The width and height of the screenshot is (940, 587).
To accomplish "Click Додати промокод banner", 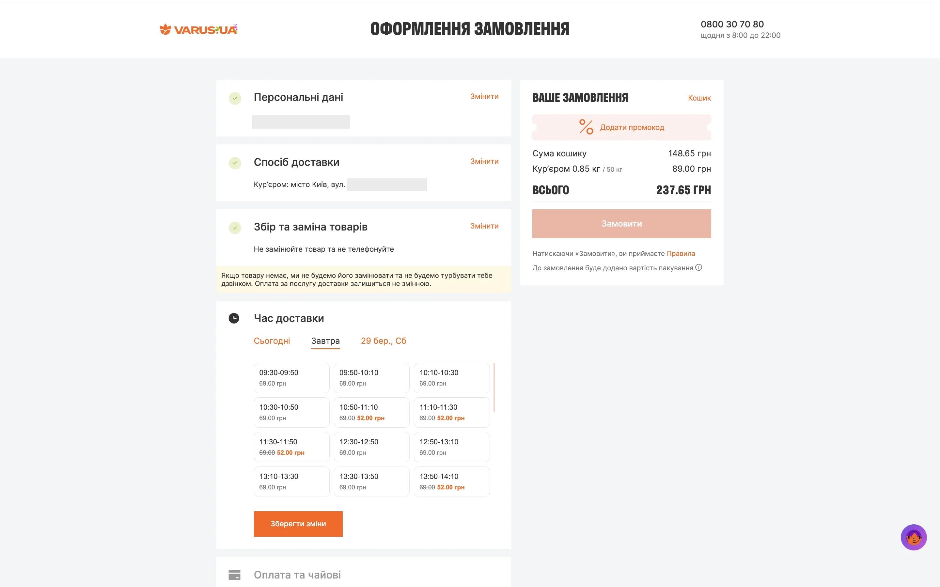I will (x=632, y=127).
